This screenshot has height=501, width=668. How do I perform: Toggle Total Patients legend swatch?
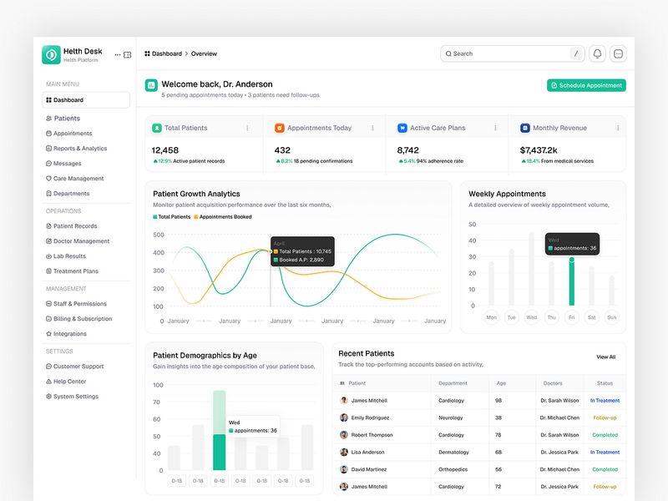click(155, 217)
